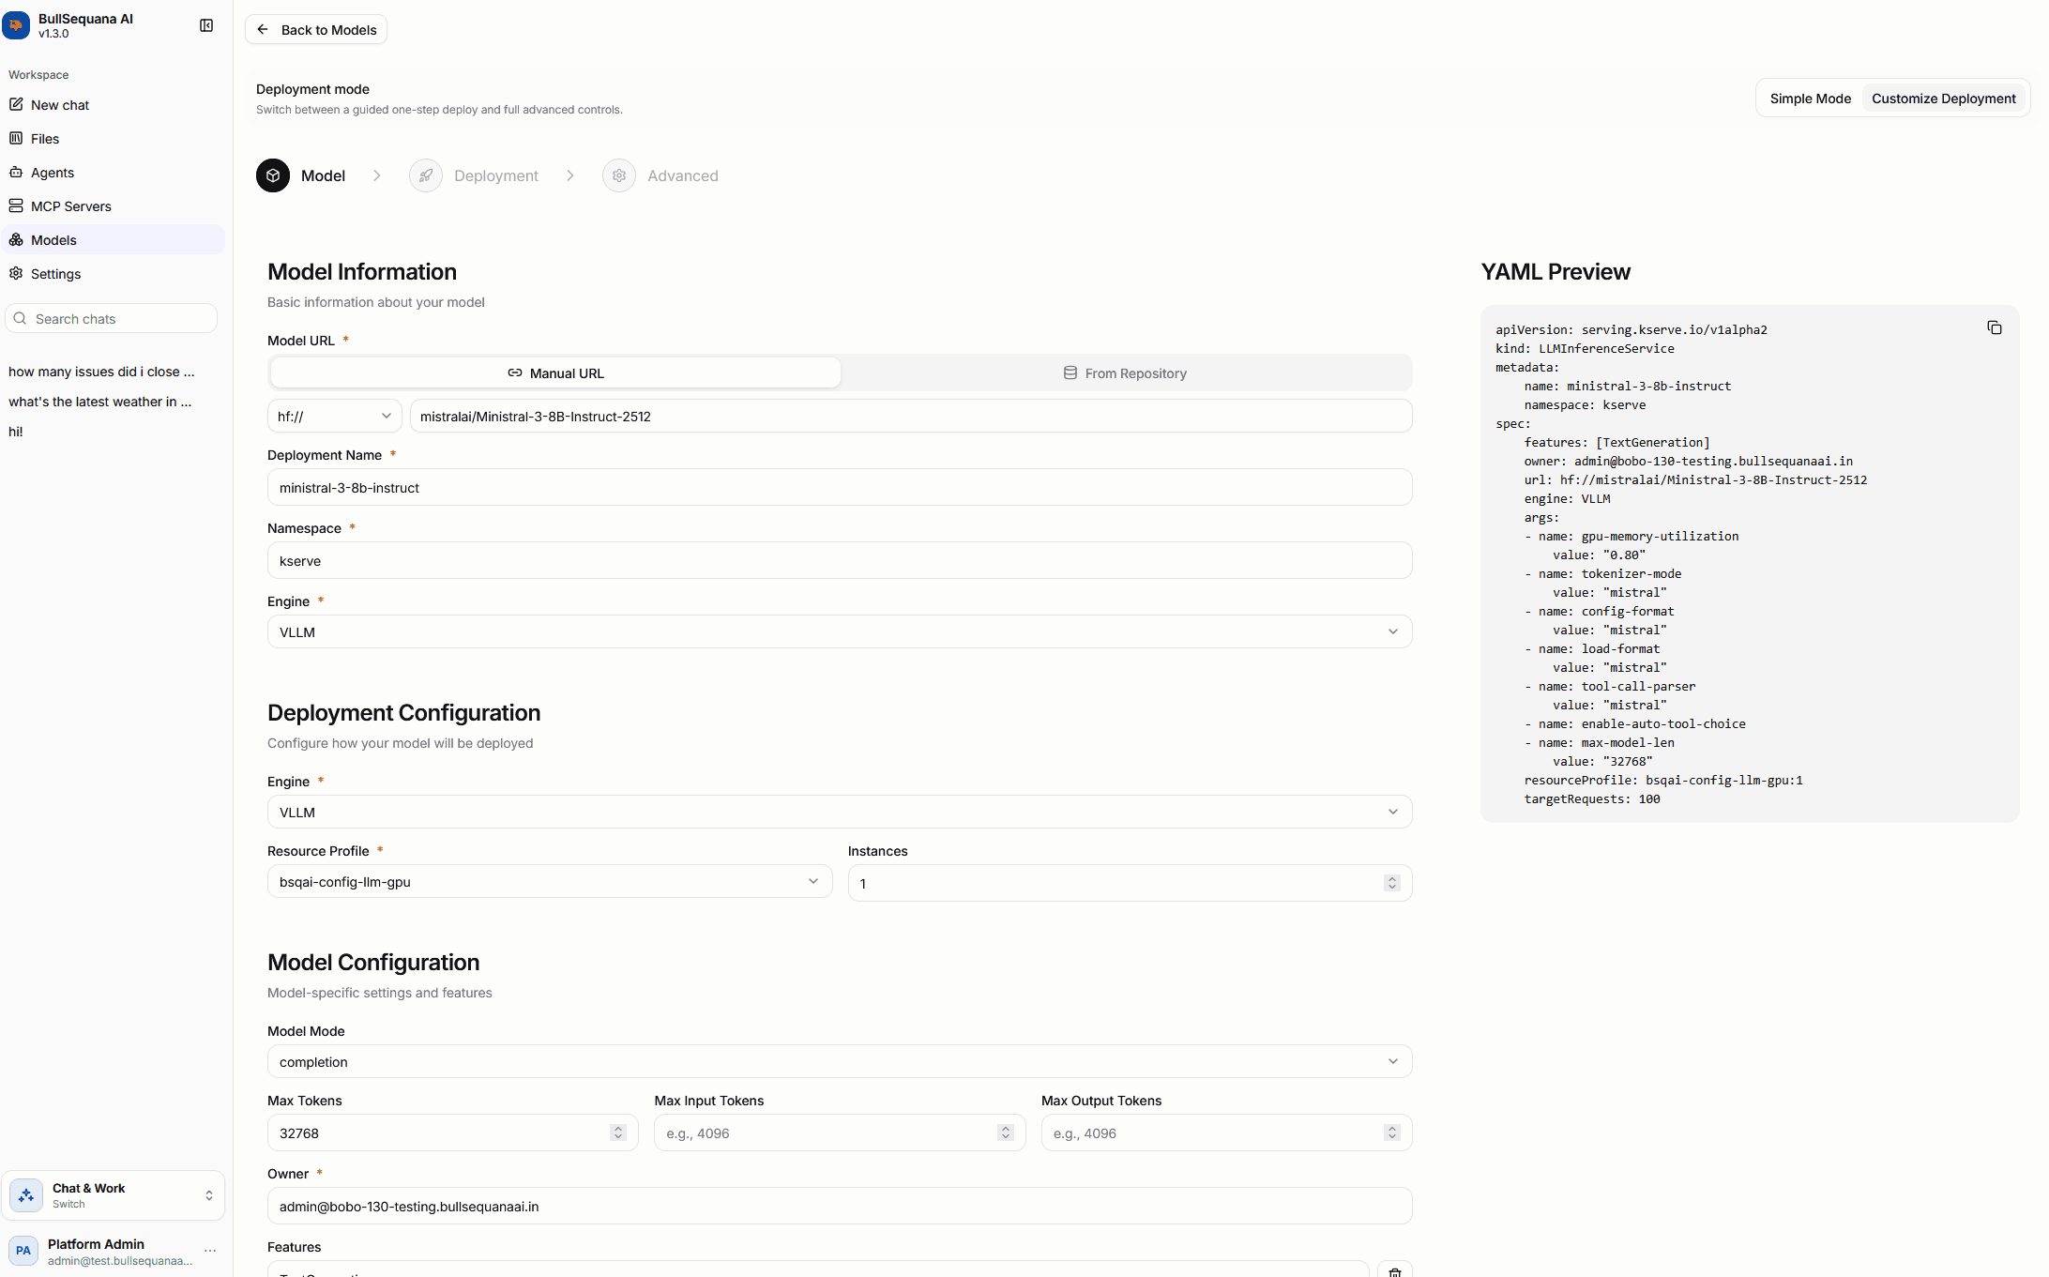Focus the Deployment Name field

pos(840,488)
